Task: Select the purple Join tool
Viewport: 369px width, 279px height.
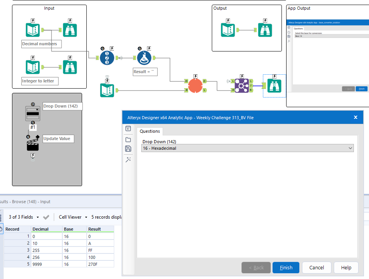Action: (x=242, y=86)
